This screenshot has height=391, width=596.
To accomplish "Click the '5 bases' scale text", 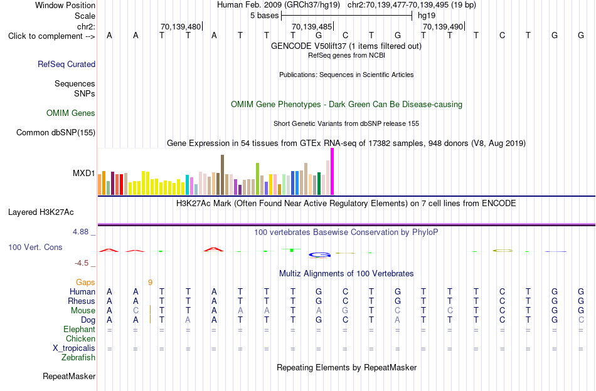I will (x=265, y=16).
